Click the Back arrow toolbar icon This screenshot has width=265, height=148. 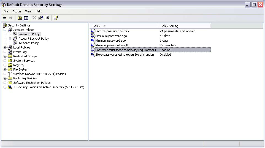coord(5,18)
